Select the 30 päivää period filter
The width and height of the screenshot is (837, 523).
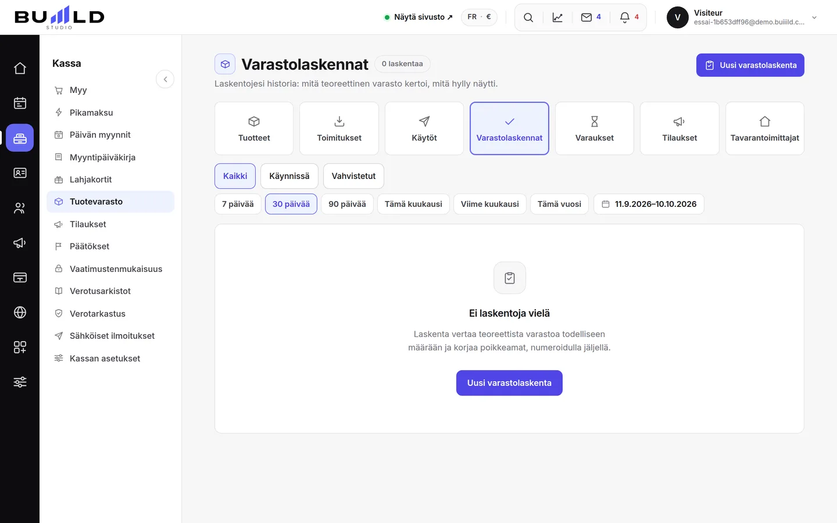click(x=291, y=204)
